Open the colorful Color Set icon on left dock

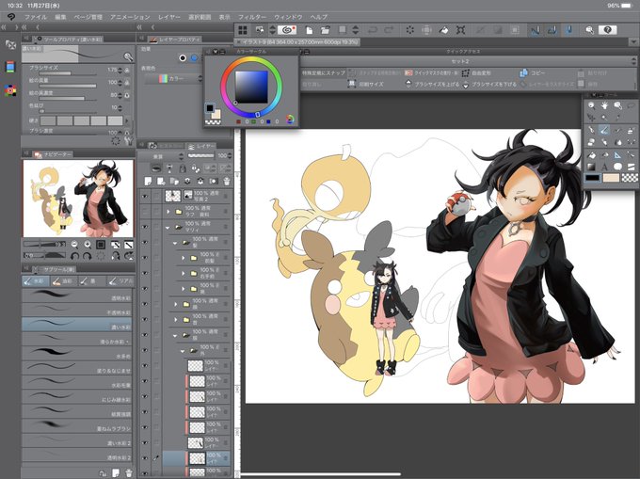pyautogui.click(x=10, y=90)
